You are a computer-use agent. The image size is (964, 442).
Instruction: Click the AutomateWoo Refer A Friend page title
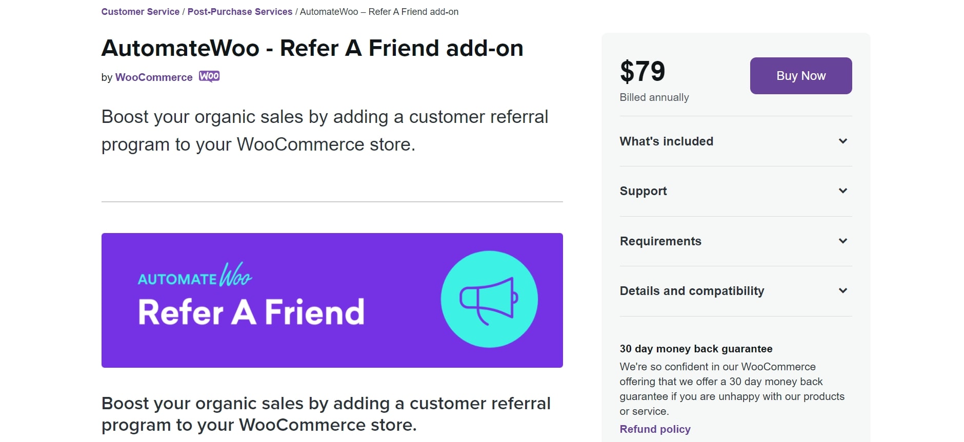(312, 48)
